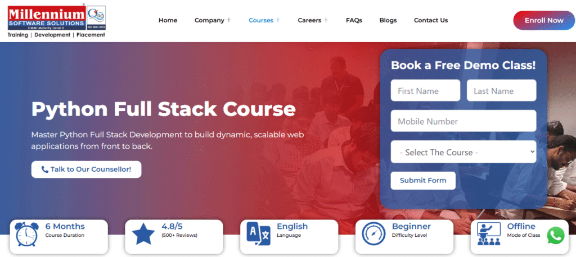
Task: Click the WhatsApp chat icon
Action: point(555,236)
